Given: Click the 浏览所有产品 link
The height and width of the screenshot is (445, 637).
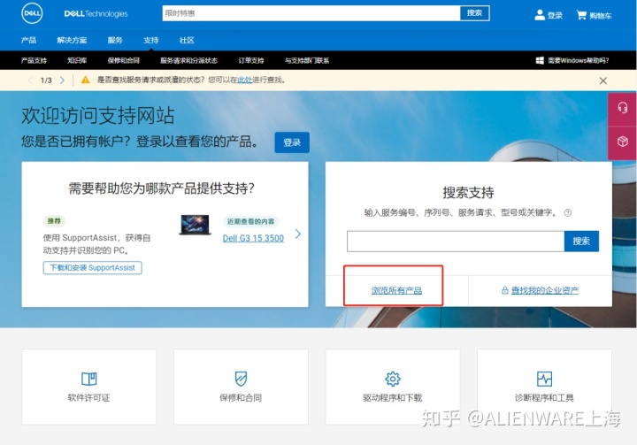Looking at the screenshot, I should click(x=396, y=290).
